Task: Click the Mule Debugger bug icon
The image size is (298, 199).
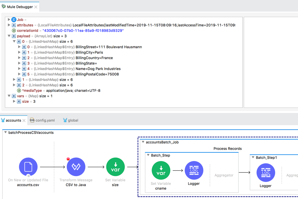Action: pos(4,7)
